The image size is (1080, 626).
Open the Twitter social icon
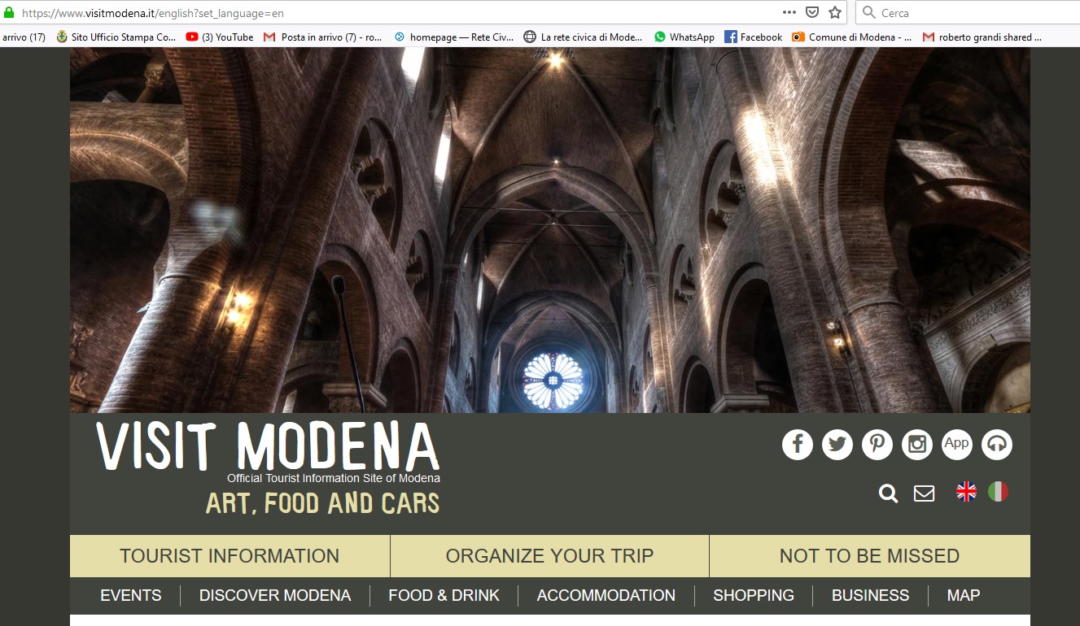point(837,445)
